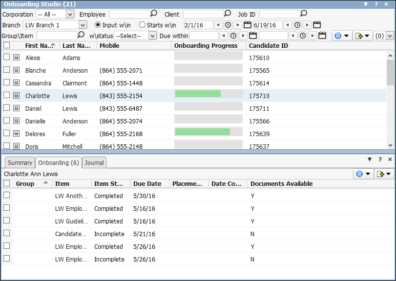396x281 pixels.
Task: Sort by the Last Na... column header
Action: (x=78, y=46)
